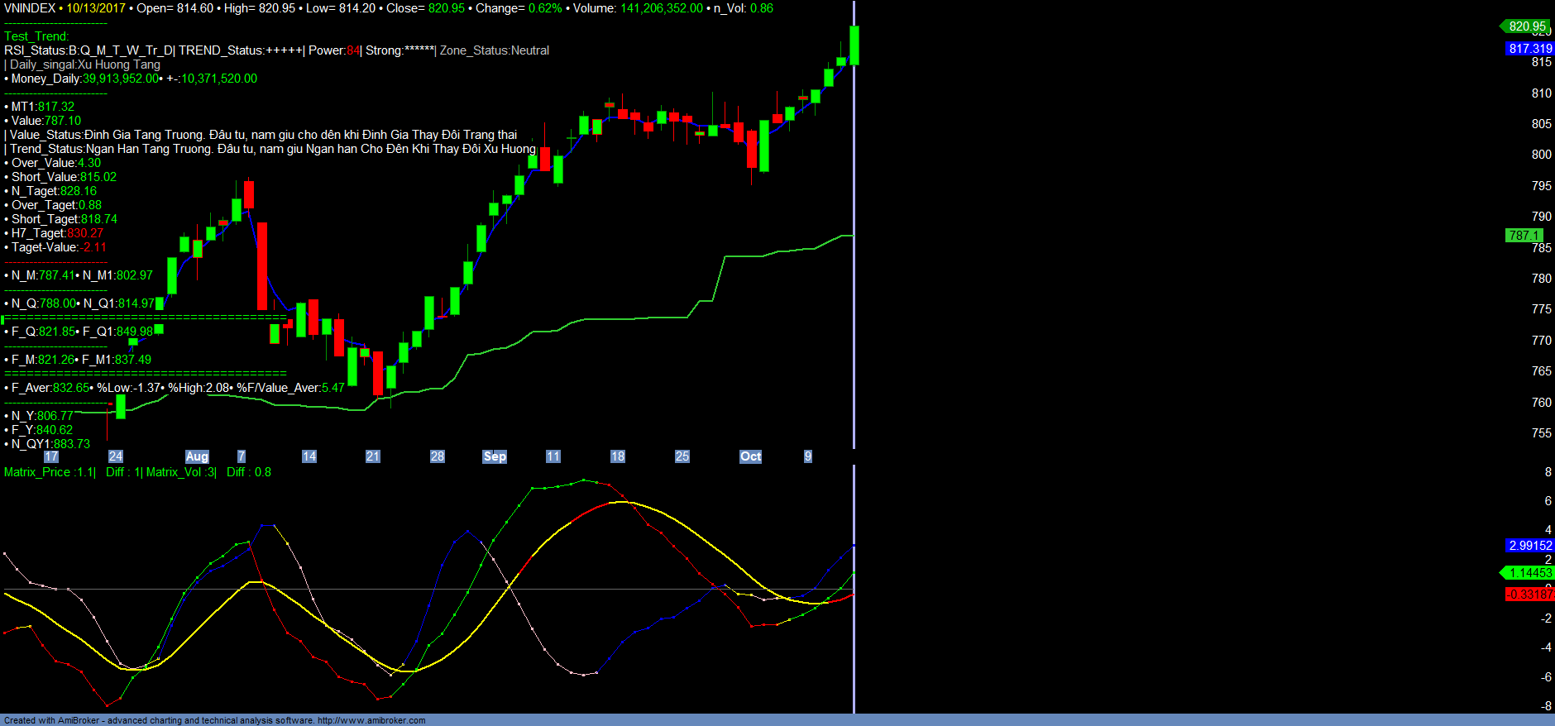
Task: Select the green 1.14453 indicator value tag
Action: 1529,573
